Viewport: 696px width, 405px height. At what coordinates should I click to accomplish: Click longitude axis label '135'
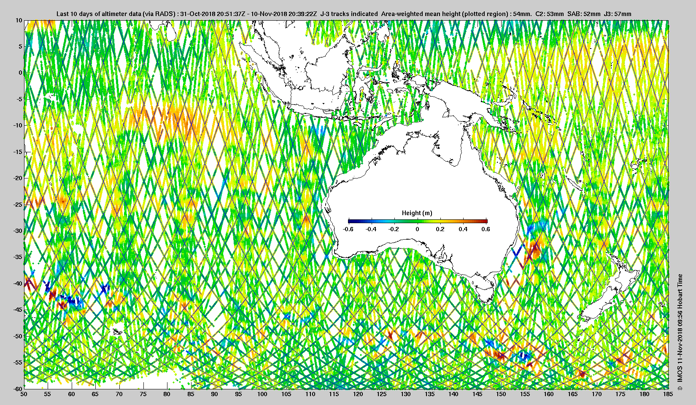pos(429,394)
